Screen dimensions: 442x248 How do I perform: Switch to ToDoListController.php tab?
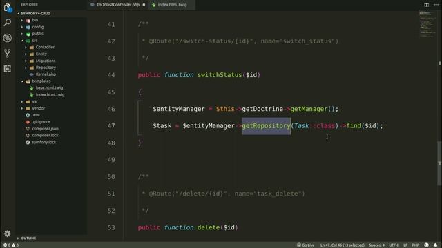tap(118, 5)
